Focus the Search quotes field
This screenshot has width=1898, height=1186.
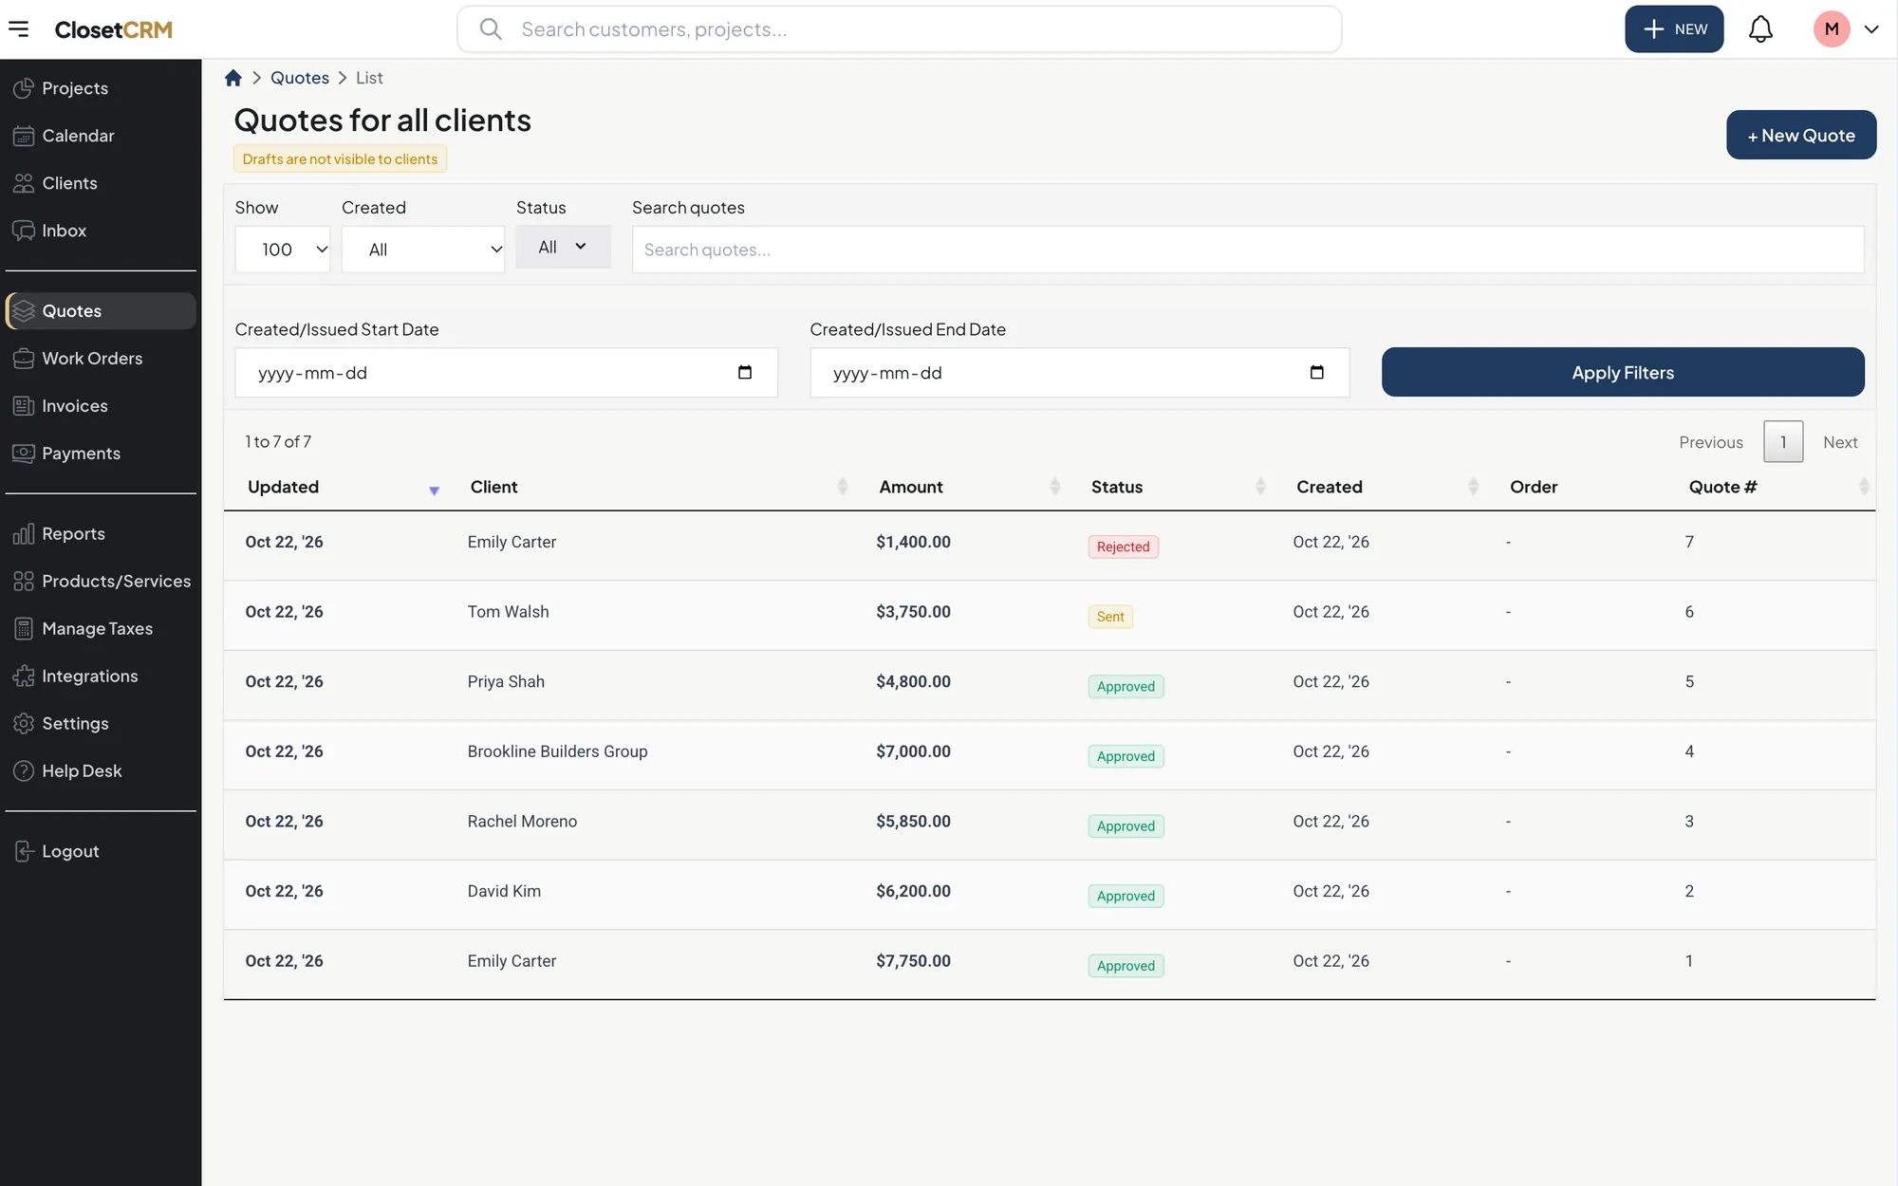pyautogui.click(x=1248, y=250)
